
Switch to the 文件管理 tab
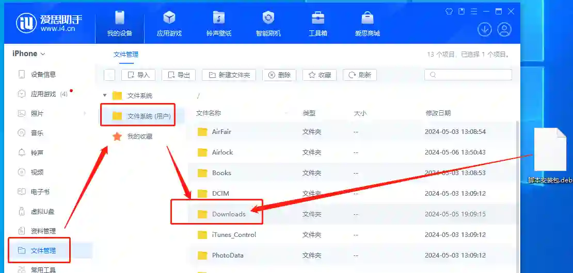125,54
